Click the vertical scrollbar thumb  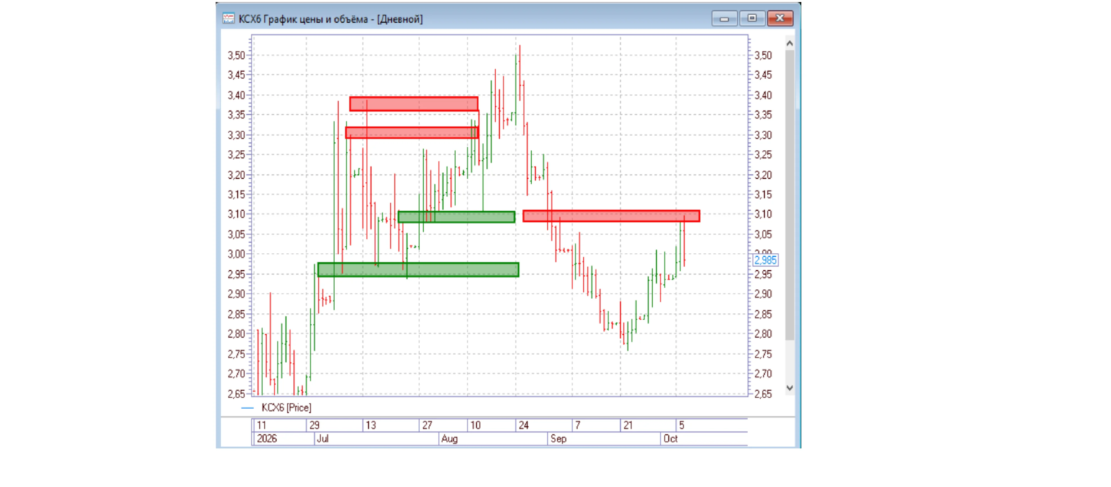coord(790,195)
